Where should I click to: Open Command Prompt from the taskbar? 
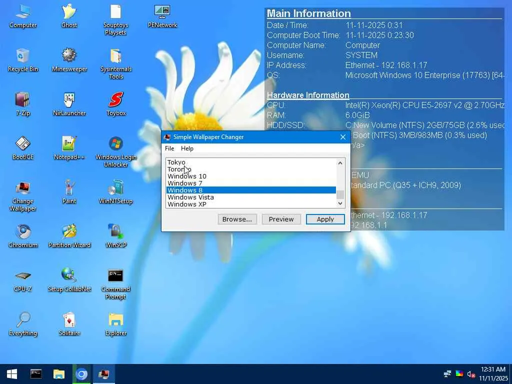[x=36, y=374]
